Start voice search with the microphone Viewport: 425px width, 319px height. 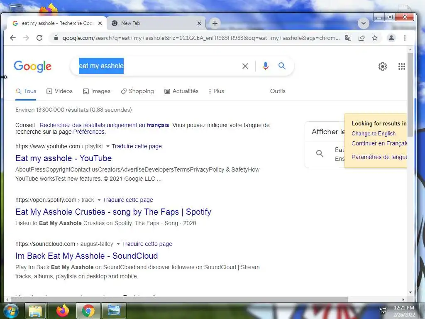(x=266, y=66)
